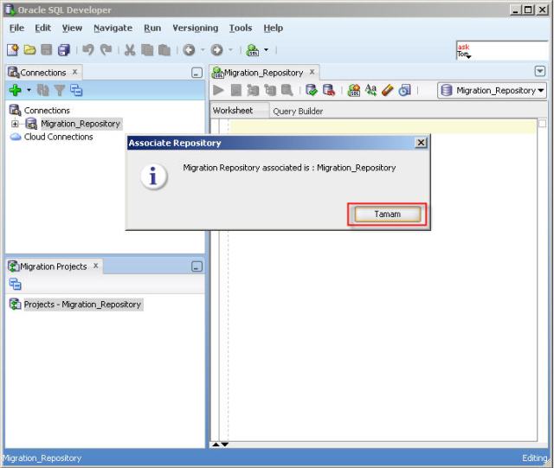Click green plus New Connection icon

(16, 91)
